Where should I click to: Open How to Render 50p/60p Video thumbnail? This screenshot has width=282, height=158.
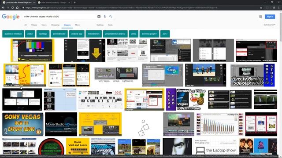[252, 75]
